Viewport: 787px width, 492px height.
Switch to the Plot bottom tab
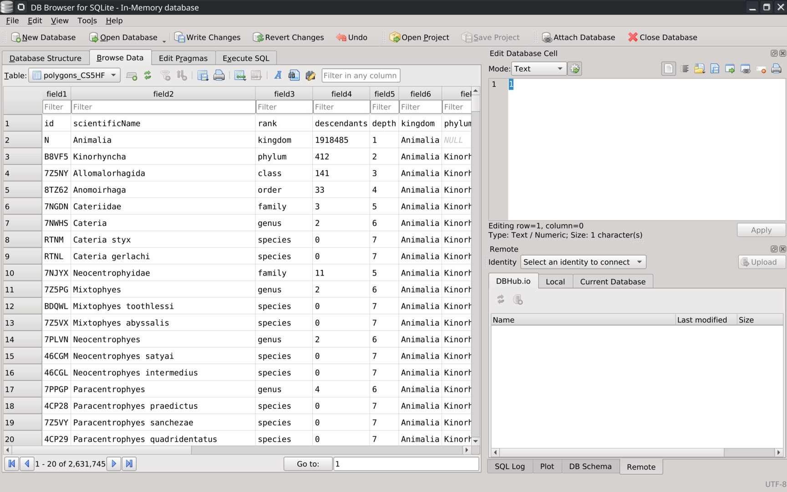pos(547,466)
